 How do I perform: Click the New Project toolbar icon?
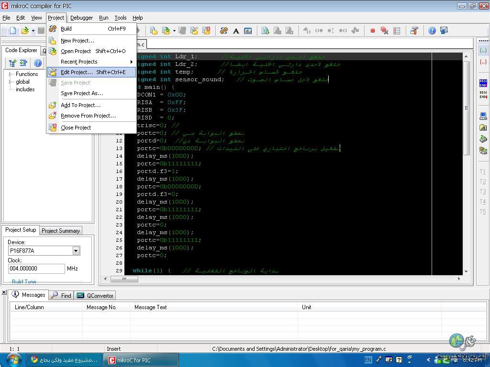point(154,30)
